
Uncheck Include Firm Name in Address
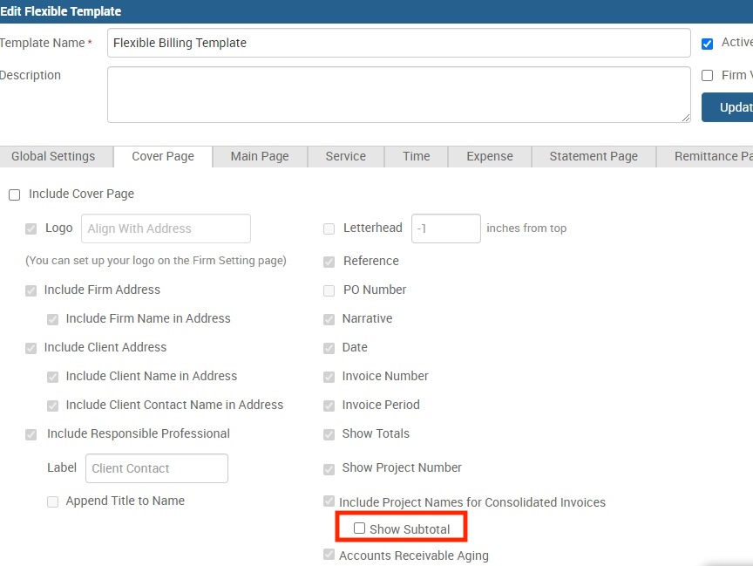pos(52,318)
